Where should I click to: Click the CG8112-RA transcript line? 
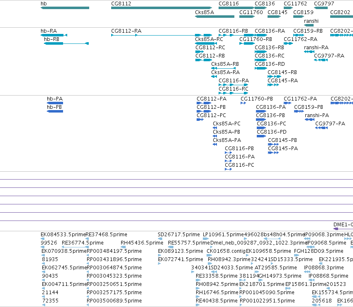(162, 35)
